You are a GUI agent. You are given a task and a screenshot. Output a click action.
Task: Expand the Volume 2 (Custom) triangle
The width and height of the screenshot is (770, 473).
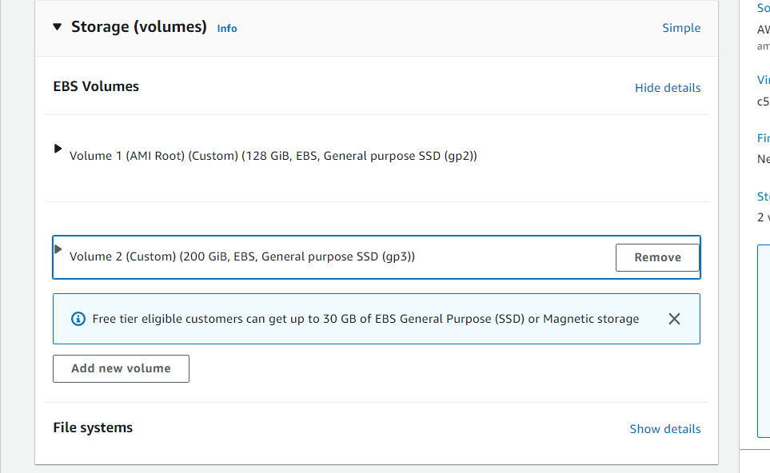point(58,249)
